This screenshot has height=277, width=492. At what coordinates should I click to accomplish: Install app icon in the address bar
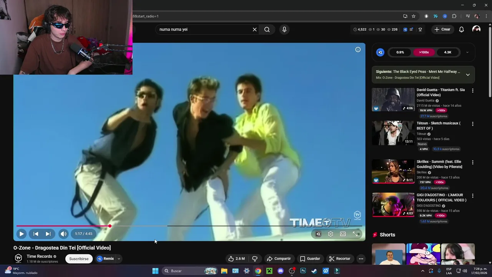[x=405, y=16]
